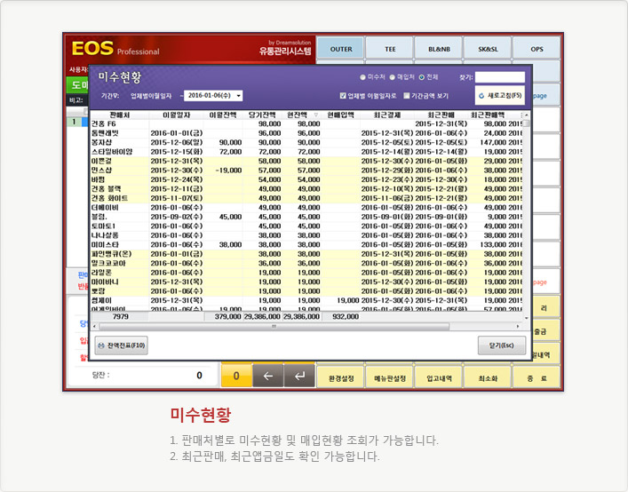The image size is (628, 492).
Task: Sort by 이월잔액 column header
Action: coord(223,115)
